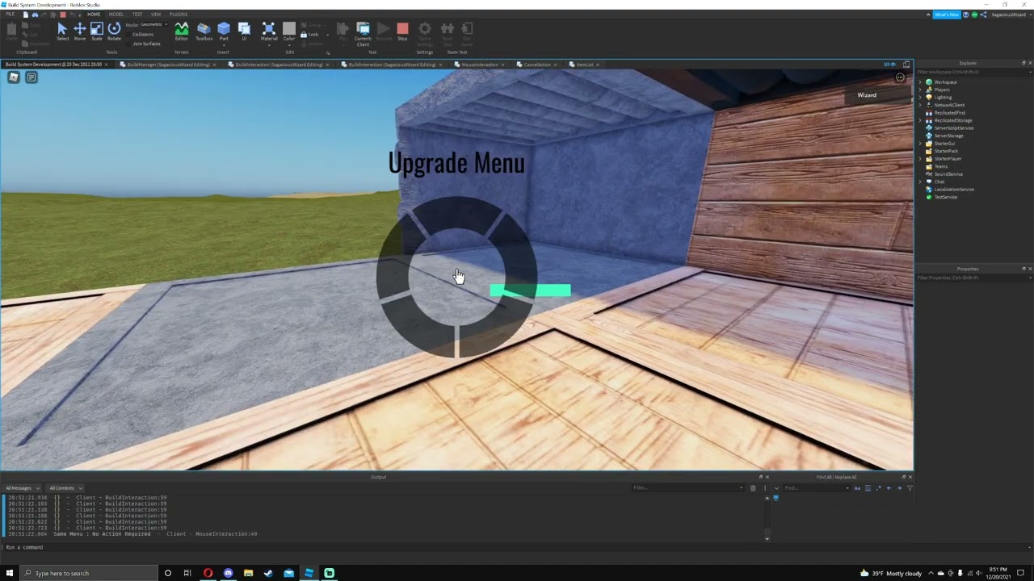
Task: Select ReplicatedStorage in the Explorer
Action: 952,120
